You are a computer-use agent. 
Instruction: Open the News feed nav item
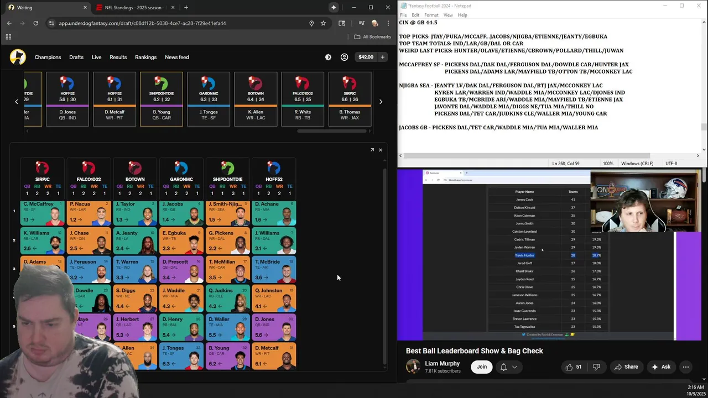click(177, 57)
